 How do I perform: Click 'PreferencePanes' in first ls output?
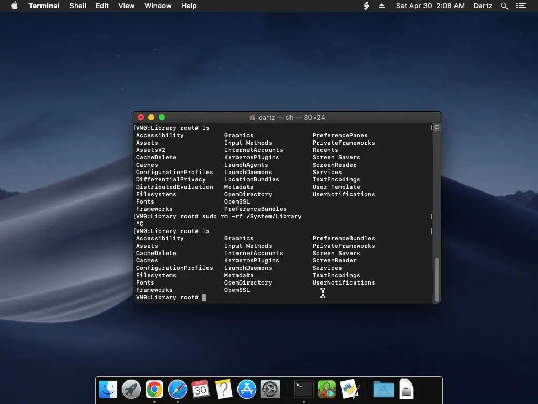pyautogui.click(x=340, y=135)
